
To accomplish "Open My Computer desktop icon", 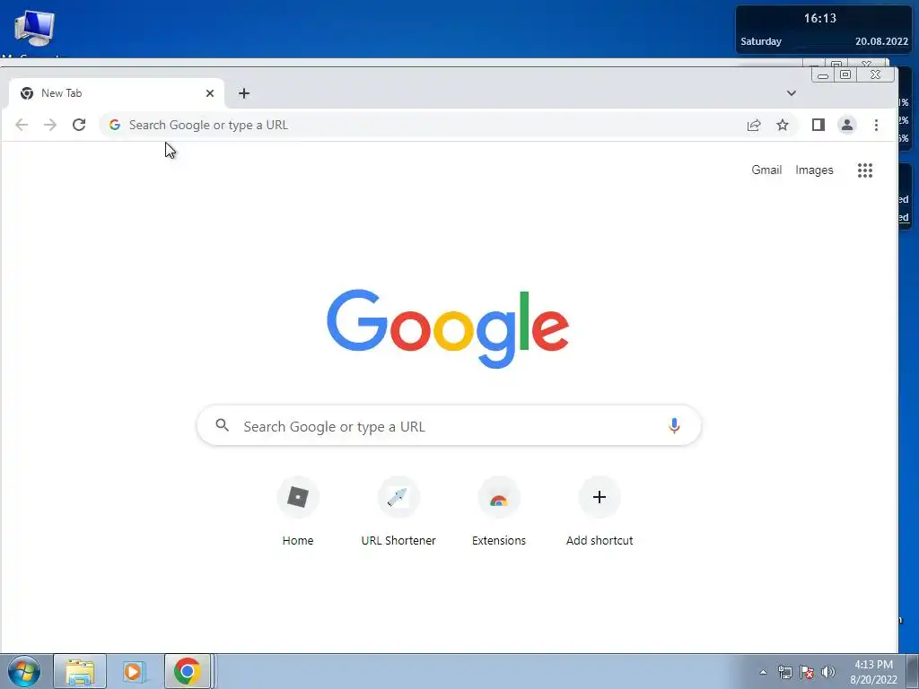I will pyautogui.click(x=34, y=30).
